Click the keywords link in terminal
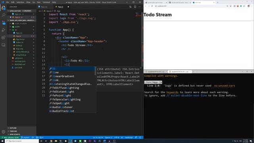Screen dimensions: 254x143 point(172,92)
